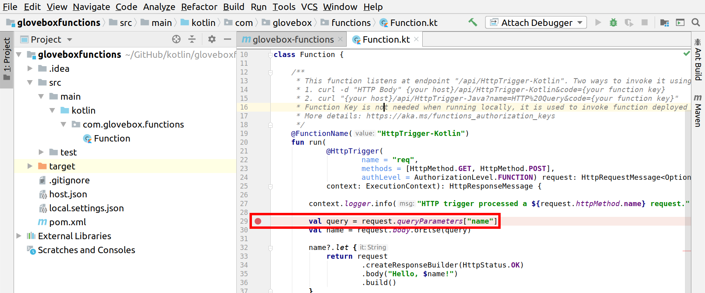The height and width of the screenshot is (293, 705).
Task: Click the Build project hammer icon
Action: [473, 22]
